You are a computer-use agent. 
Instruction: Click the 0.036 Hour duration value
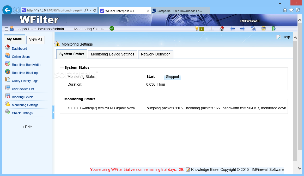(156, 84)
